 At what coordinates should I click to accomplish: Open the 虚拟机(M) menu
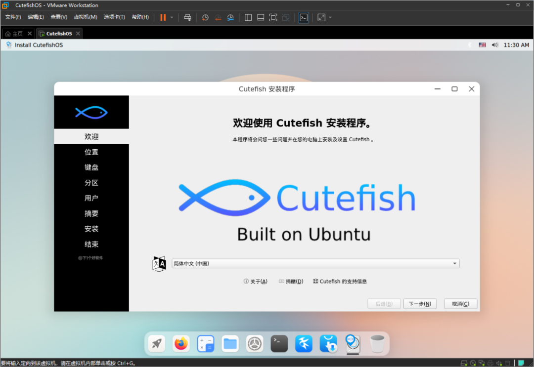85,17
